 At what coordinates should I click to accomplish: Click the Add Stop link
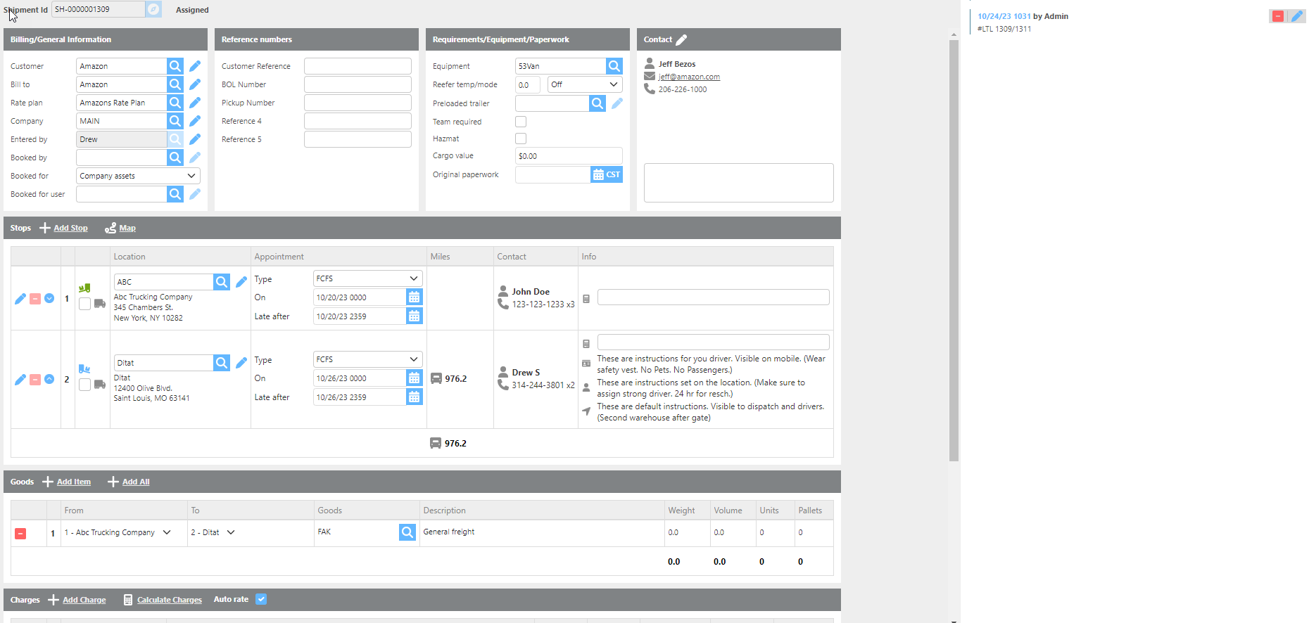tap(70, 228)
